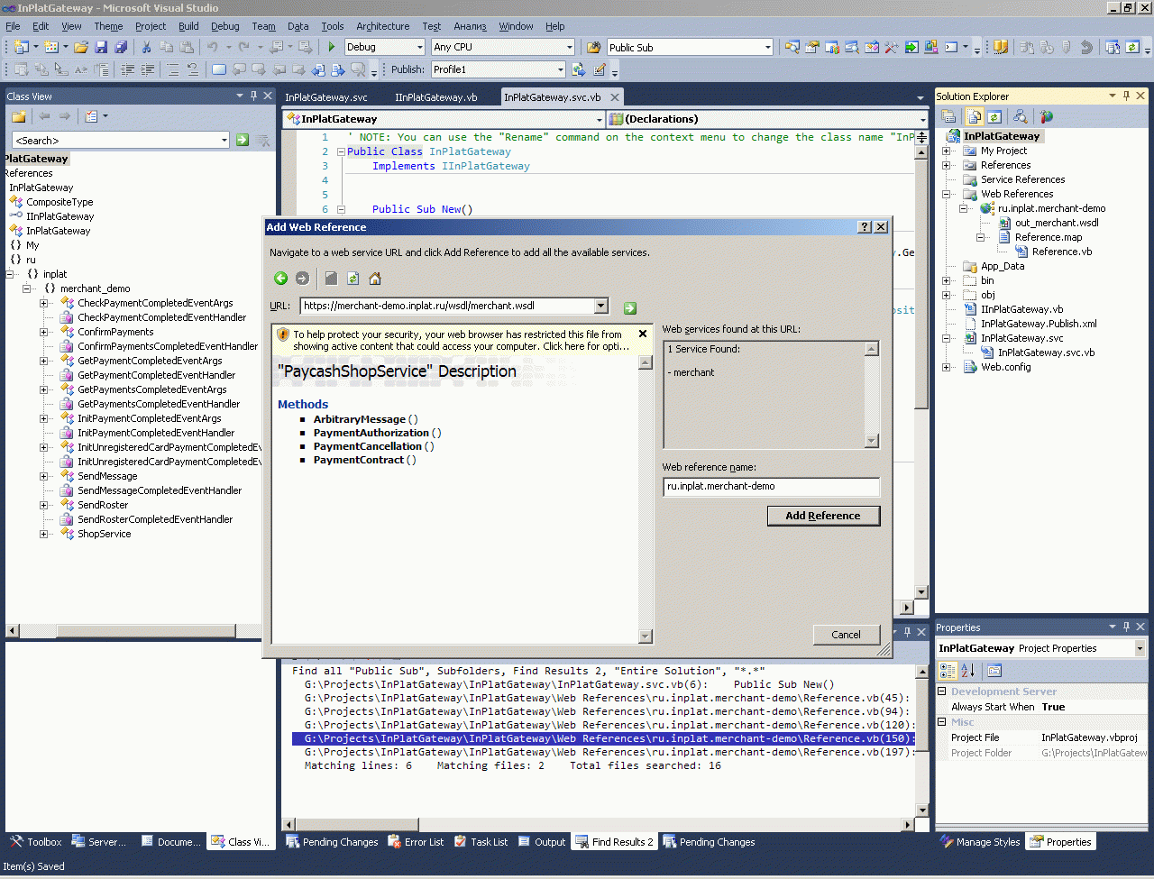Collapse the Web References tree node
Image resolution: width=1154 pixels, height=879 pixels.
pyautogui.click(x=947, y=194)
